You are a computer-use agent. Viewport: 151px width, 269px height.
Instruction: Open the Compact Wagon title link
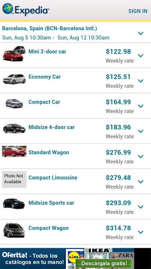48,228
